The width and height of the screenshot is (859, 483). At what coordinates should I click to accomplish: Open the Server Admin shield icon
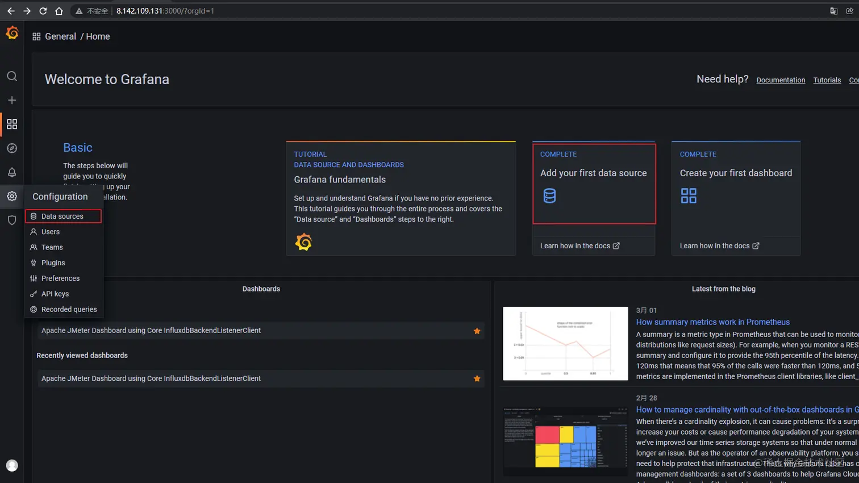[x=12, y=220]
